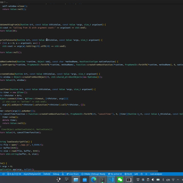Click the horizontal scrollbar above status bar

coord(79,171)
